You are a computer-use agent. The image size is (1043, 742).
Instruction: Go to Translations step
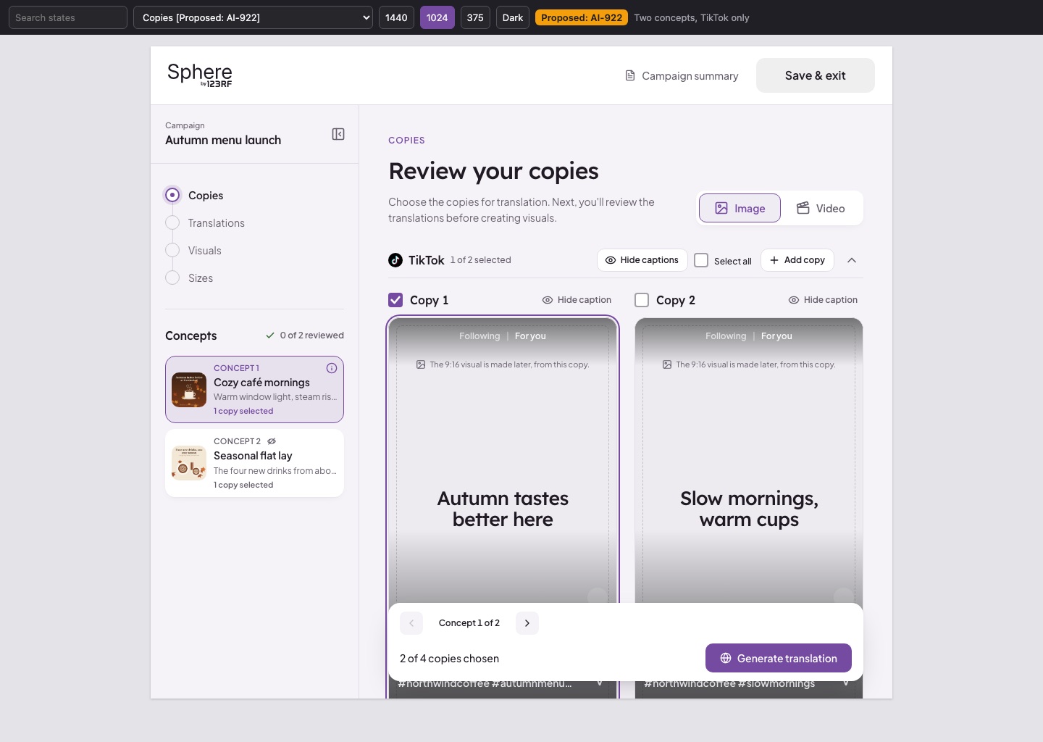(x=216, y=223)
